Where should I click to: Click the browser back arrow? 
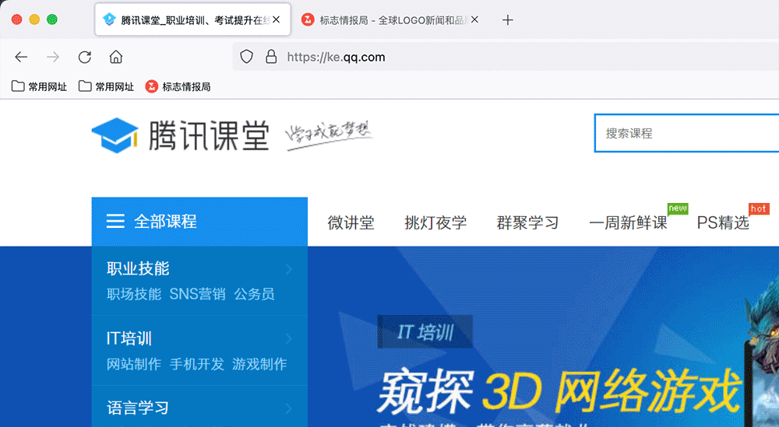(21, 57)
